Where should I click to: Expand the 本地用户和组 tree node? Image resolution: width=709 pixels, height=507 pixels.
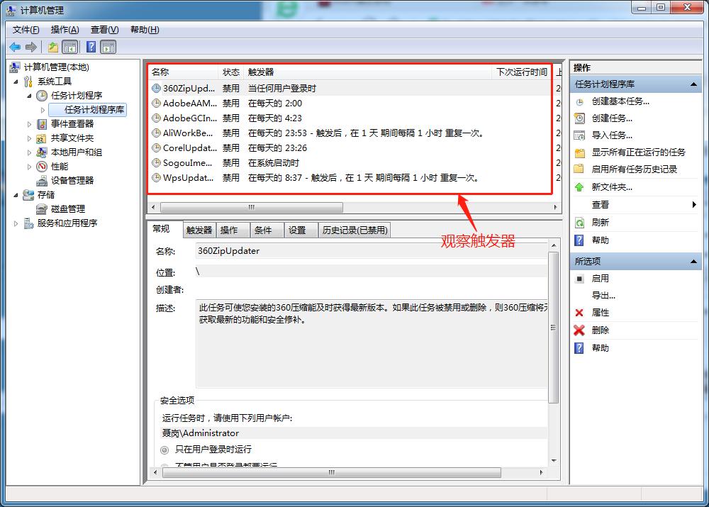[x=29, y=152]
